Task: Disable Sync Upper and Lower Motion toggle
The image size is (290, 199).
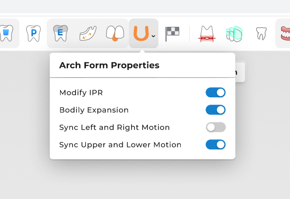Action: click(x=216, y=144)
